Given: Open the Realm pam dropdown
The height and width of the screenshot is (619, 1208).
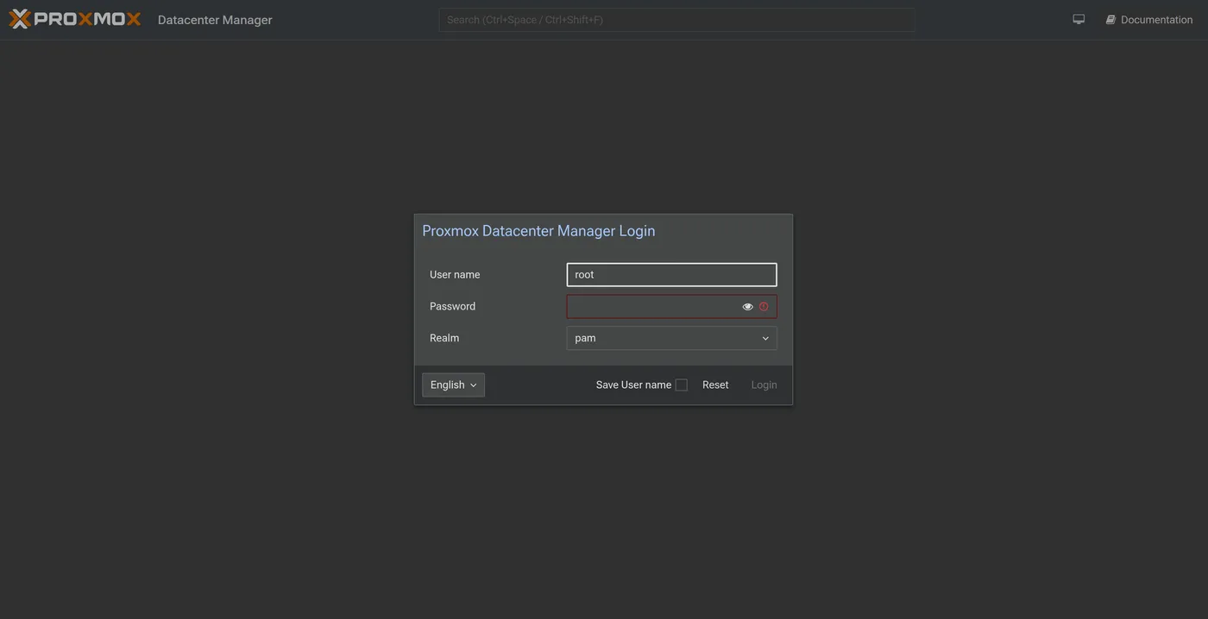Looking at the screenshot, I should tap(671, 338).
